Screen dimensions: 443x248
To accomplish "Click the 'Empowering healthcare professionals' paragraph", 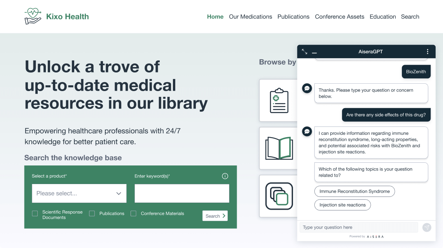I will coord(103,136).
